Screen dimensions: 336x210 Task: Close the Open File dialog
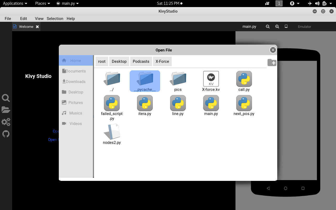pyautogui.click(x=273, y=50)
